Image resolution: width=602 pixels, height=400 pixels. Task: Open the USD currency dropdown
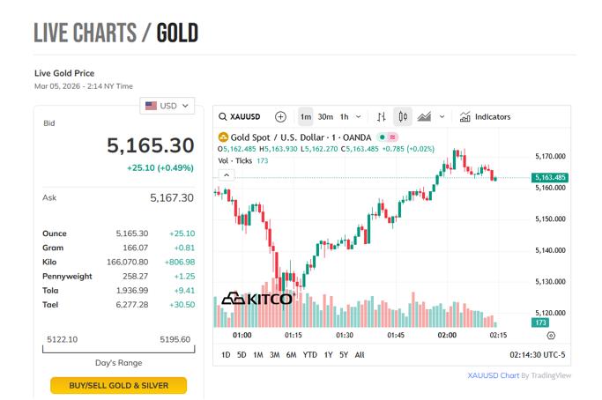[x=167, y=106]
